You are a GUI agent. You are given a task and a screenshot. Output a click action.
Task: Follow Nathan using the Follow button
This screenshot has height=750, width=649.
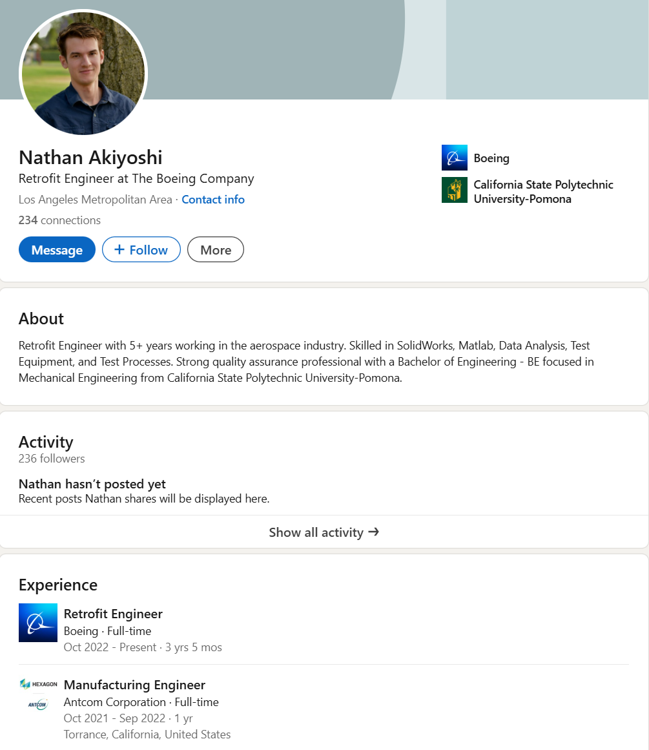(x=141, y=249)
